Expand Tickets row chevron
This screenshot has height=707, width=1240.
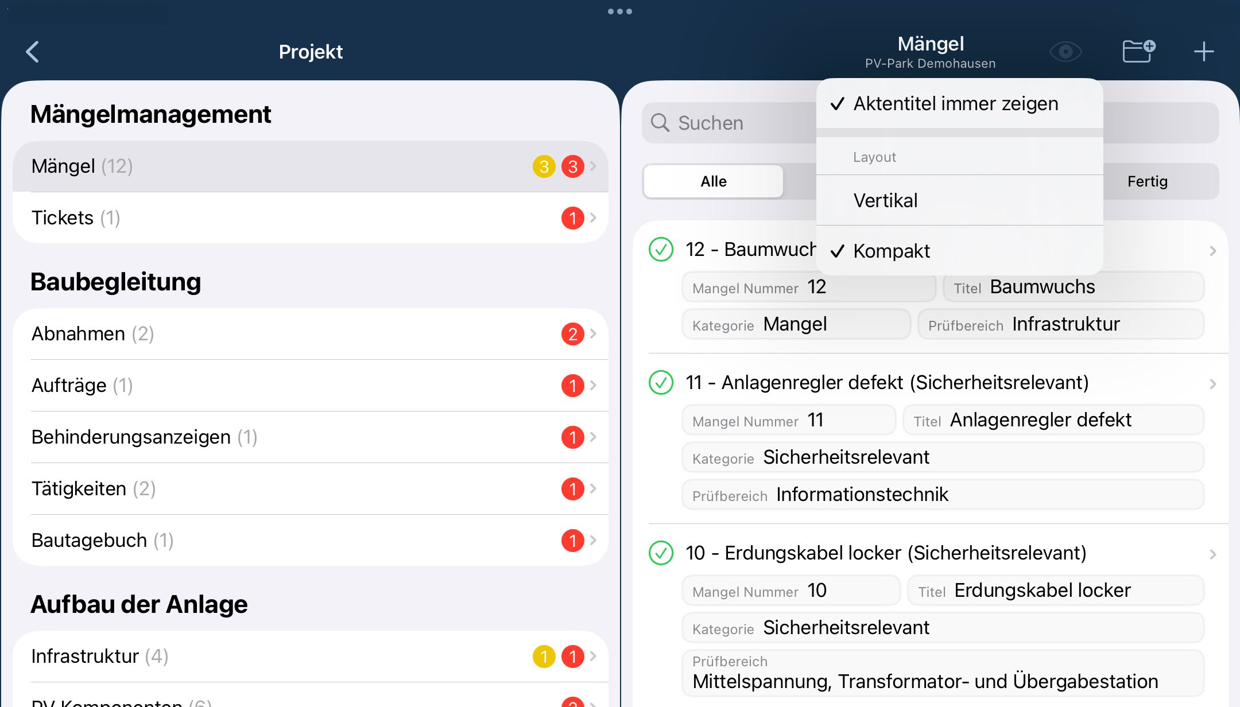pos(593,218)
